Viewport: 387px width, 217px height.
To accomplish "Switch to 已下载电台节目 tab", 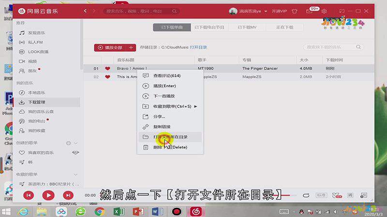I will pyautogui.click(x=209, y=27).
